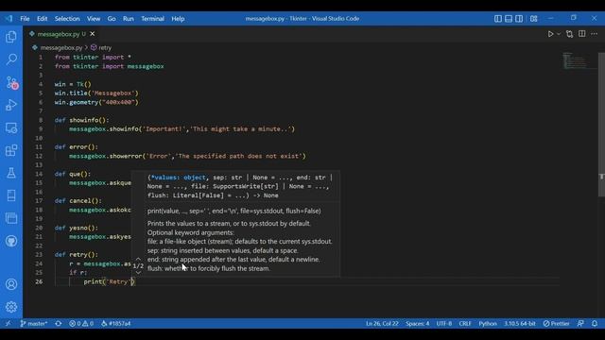The height and width of the screenshot is (340, 605).
Task: Run the Python file with play button
Action: coord(550,34)
